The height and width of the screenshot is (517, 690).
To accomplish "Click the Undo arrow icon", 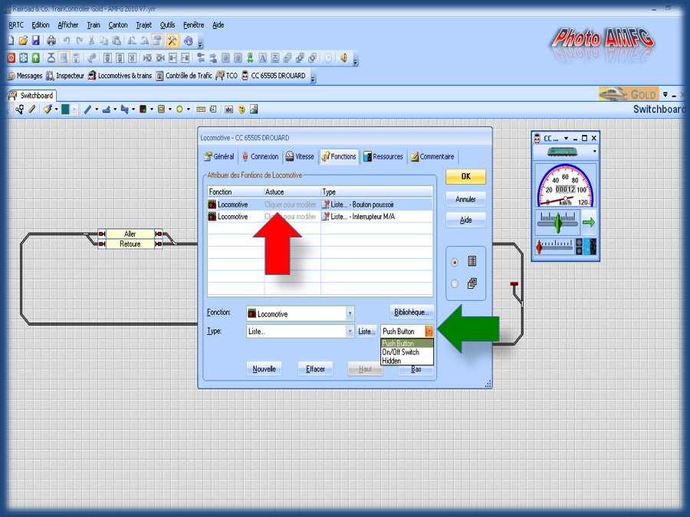I will [67, 41].
